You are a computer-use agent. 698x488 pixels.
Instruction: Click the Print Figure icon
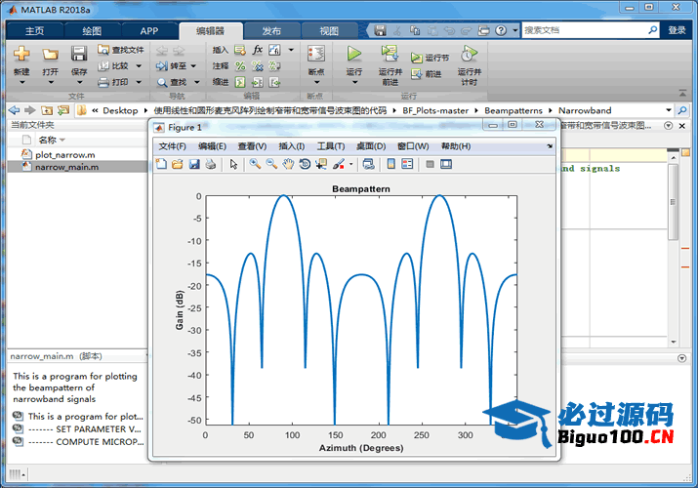[210, 164]
